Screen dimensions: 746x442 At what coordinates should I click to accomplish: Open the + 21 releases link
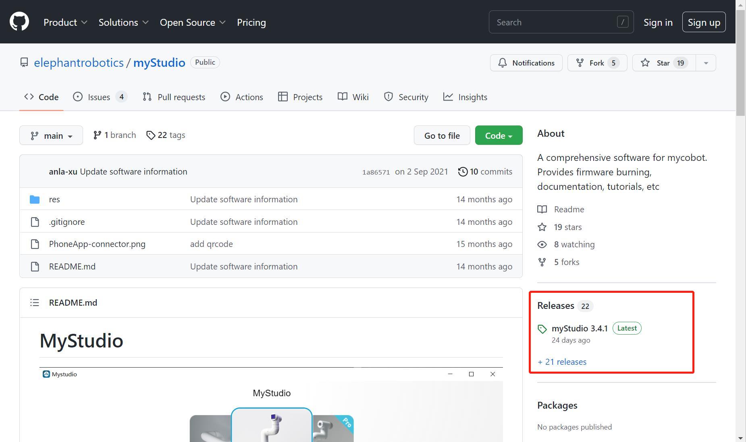(562, 362)
